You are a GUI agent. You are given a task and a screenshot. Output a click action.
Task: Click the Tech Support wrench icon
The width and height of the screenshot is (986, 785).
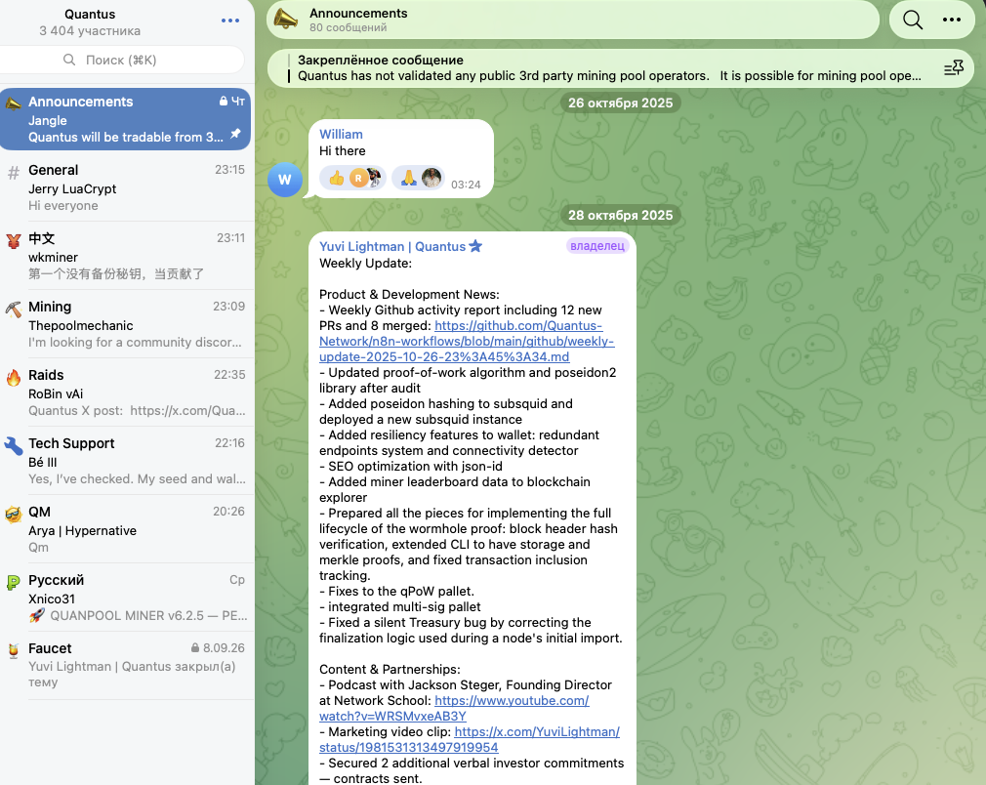click(x=14, y=446)
